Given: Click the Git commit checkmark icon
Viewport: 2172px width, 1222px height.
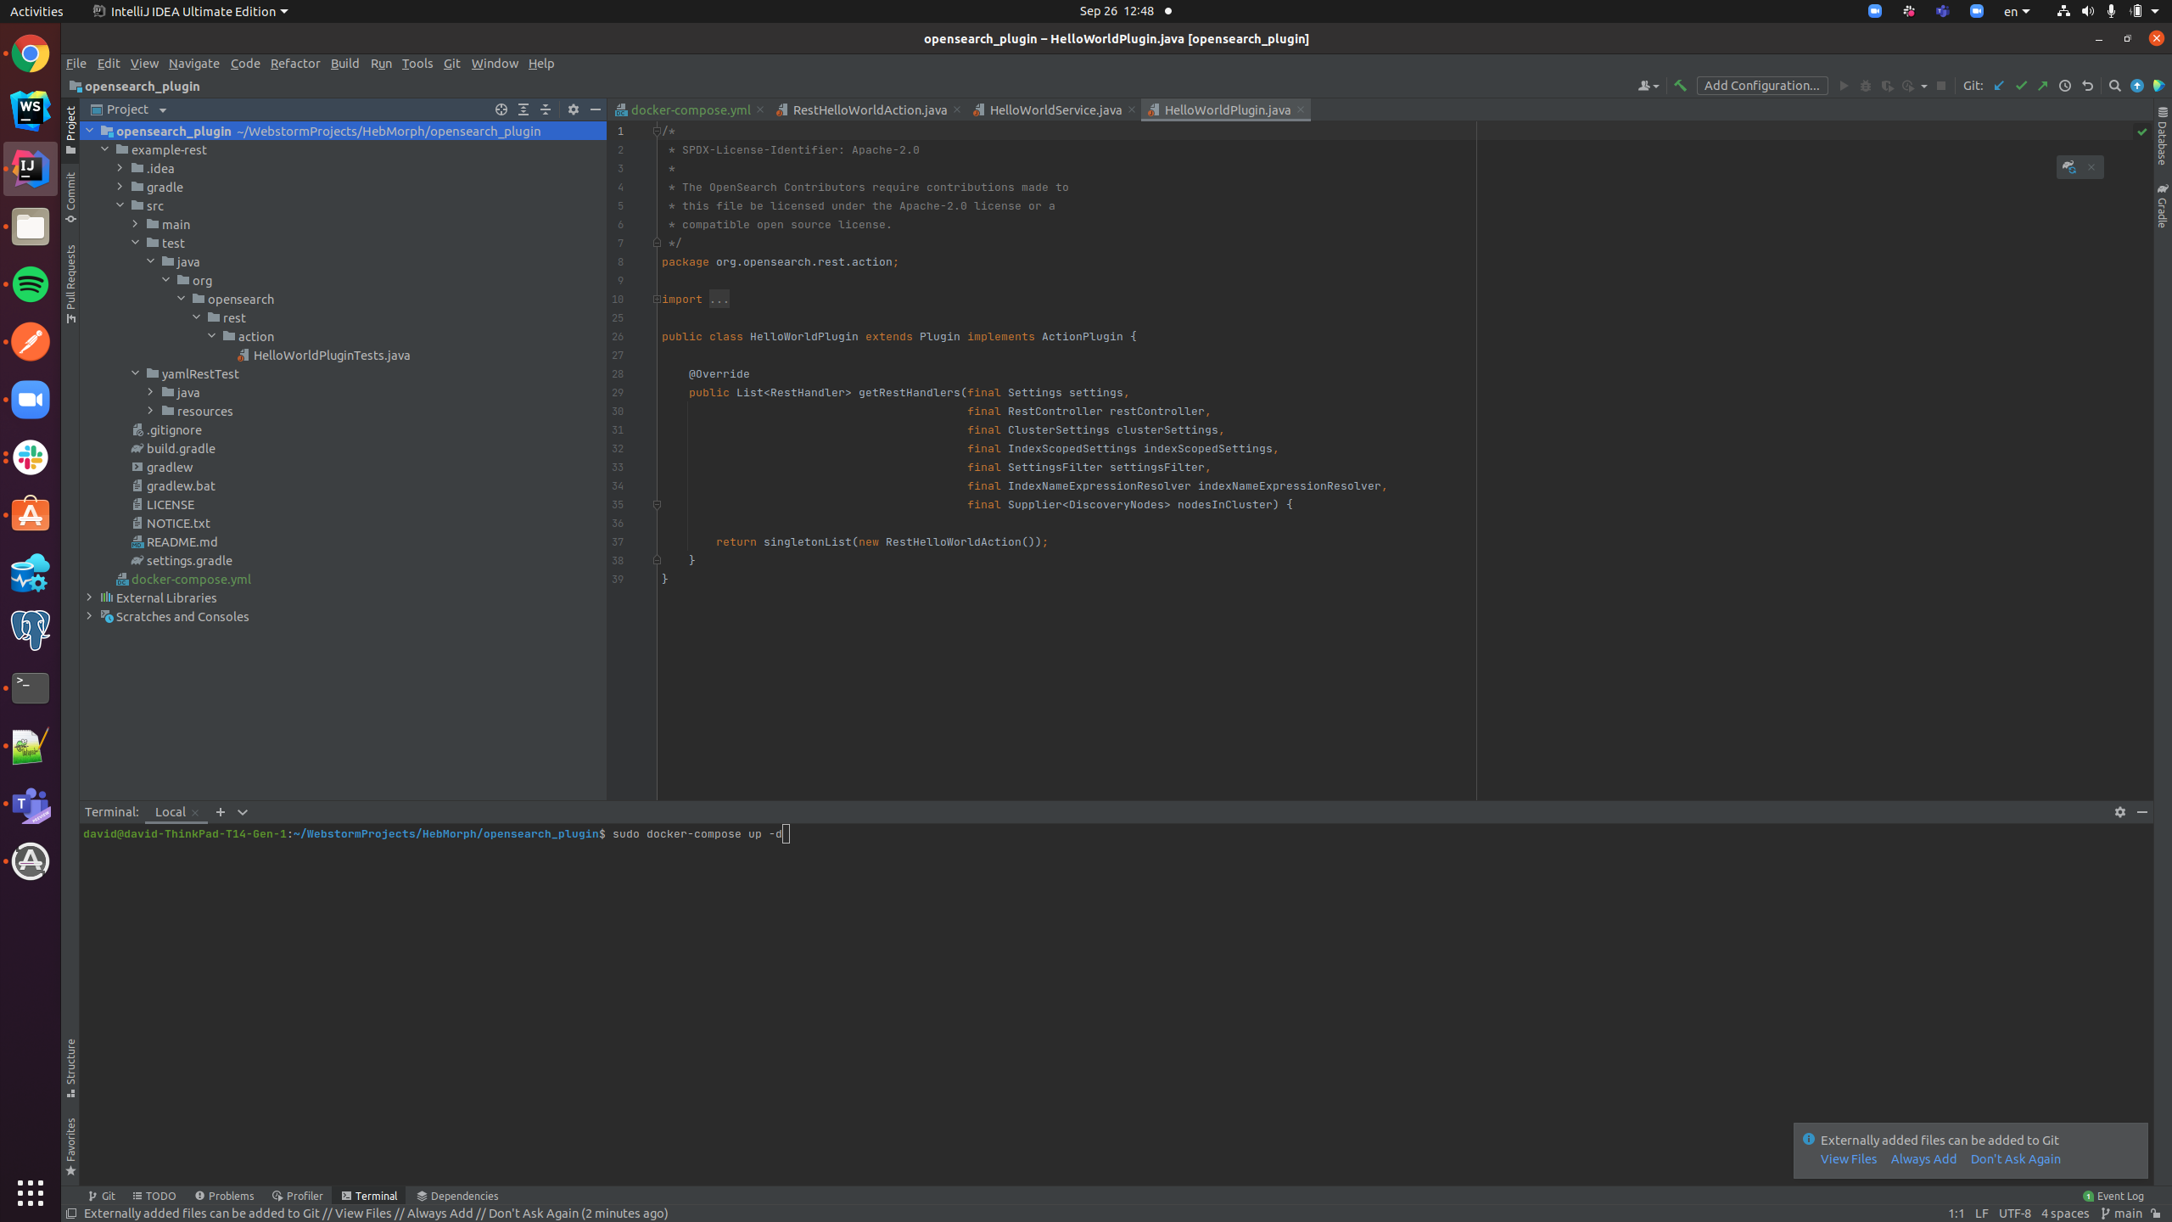Looking at the screenshot, I should coord(2021,86).
